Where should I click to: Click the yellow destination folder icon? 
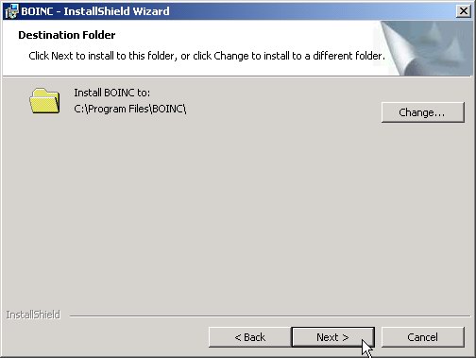(44, 101)
